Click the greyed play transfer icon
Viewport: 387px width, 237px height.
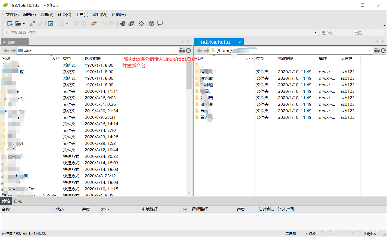click(61, 24)
